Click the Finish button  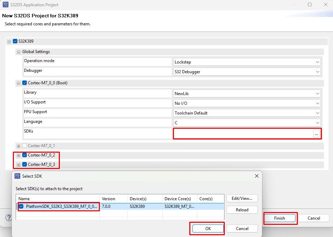pos(279,218)
